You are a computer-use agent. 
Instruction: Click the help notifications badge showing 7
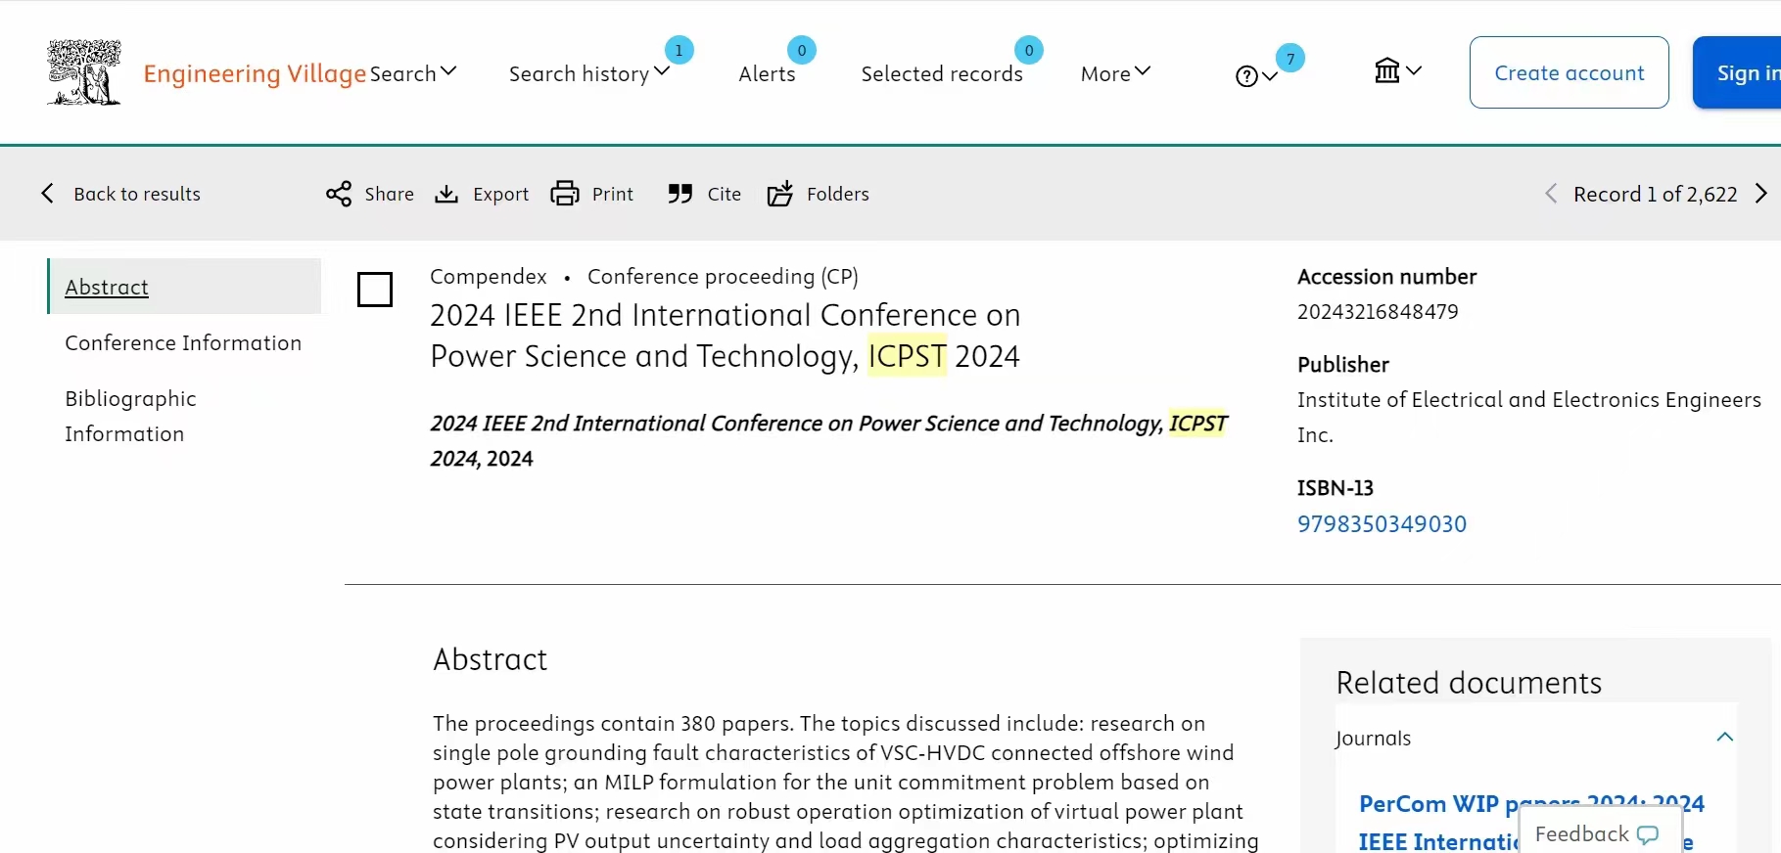coord(1290,59)
